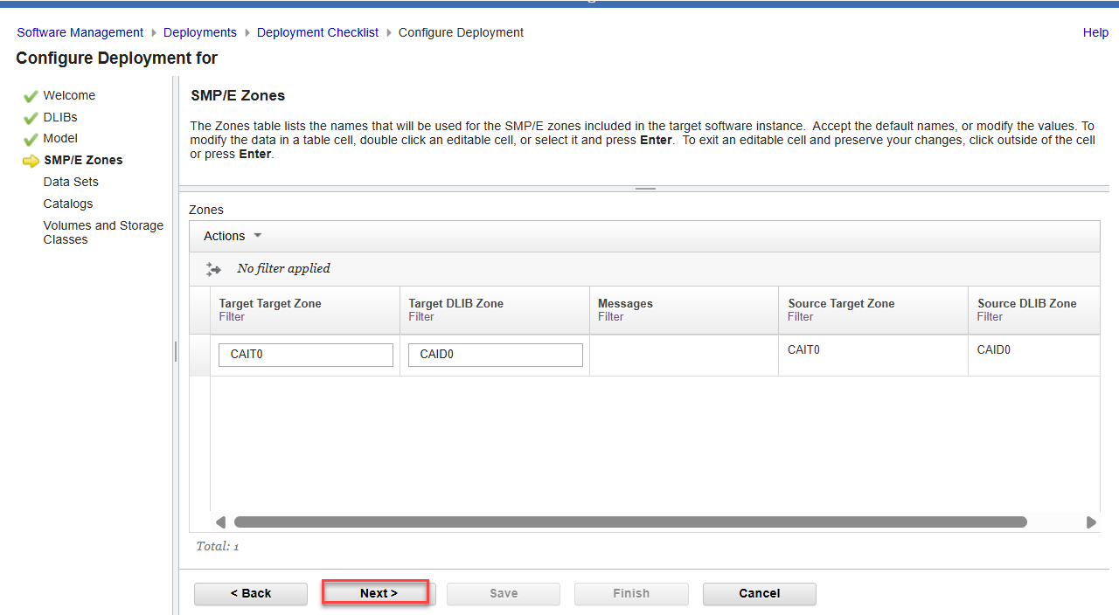The width and height of the screenshot is (1119, 615).
Task: Click the yellow arrow beside SMP/E Zones
Action: pos(31,161)
